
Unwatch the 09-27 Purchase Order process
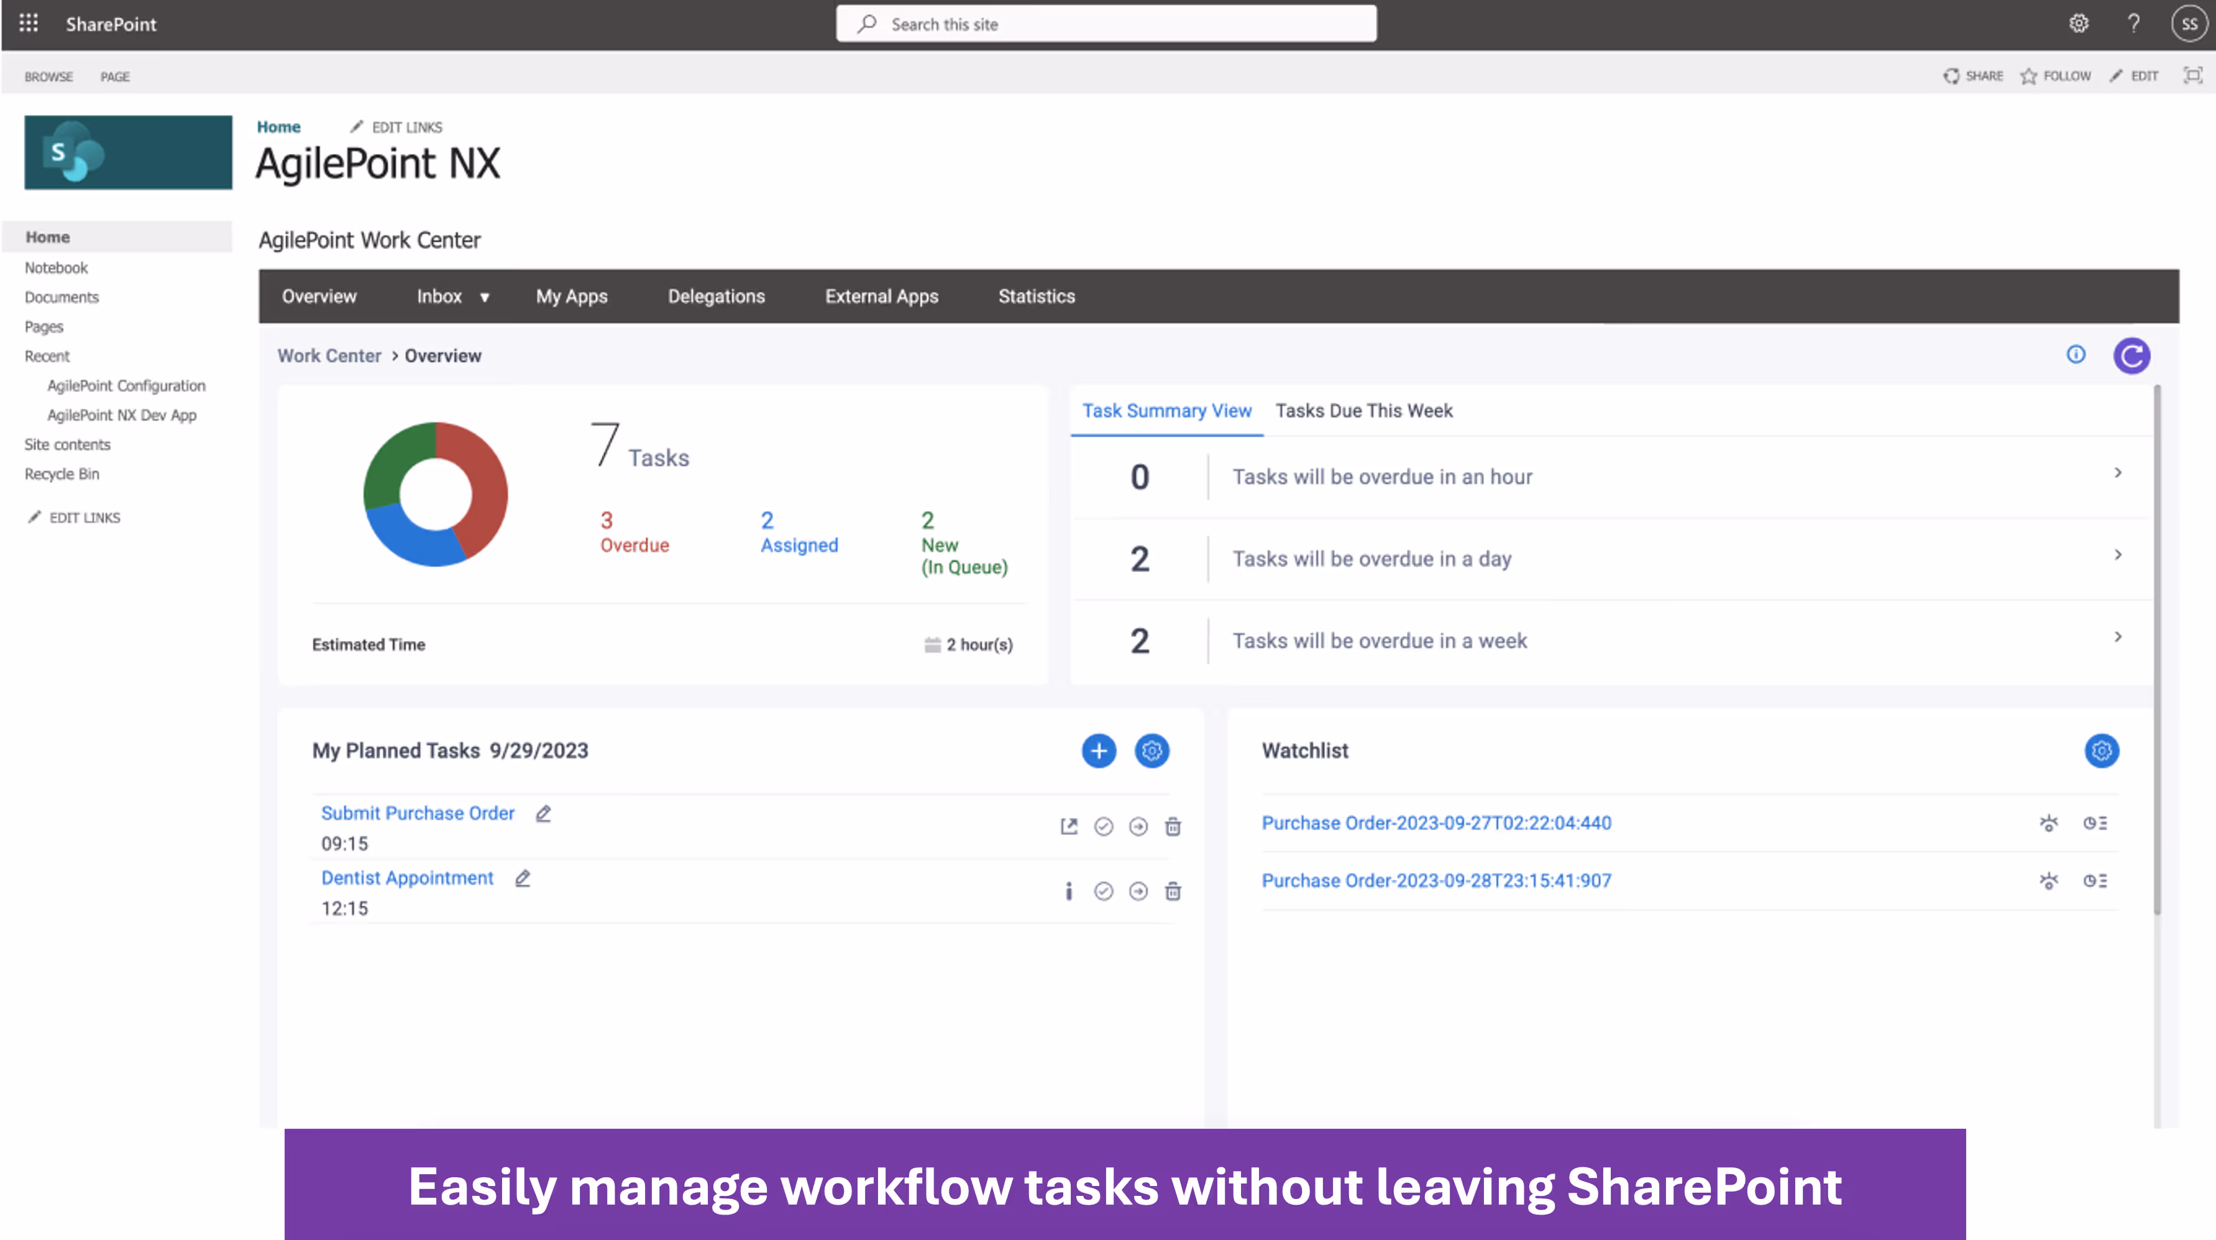[2049, 823]
